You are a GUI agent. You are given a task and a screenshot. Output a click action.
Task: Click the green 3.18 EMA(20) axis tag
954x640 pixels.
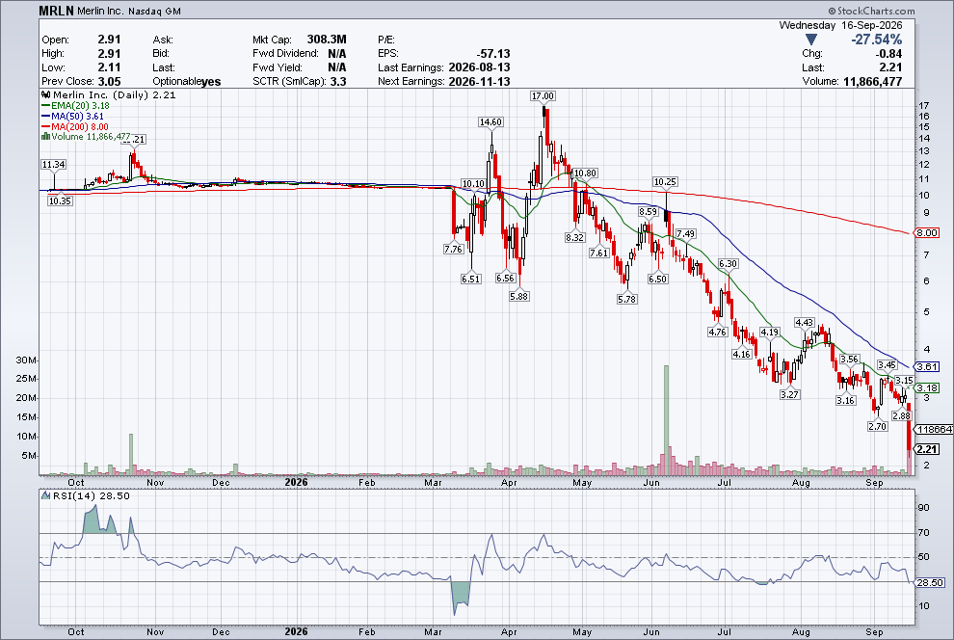tap(927, 388)
